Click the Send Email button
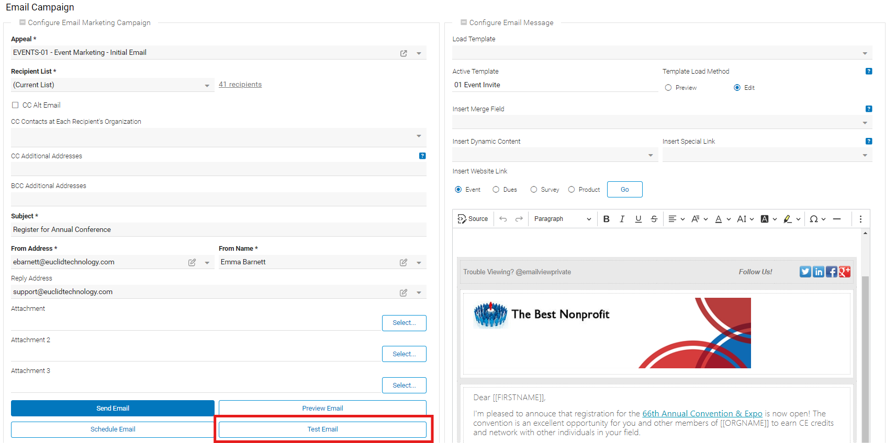896x443 pixels. [x=113, y=409]
